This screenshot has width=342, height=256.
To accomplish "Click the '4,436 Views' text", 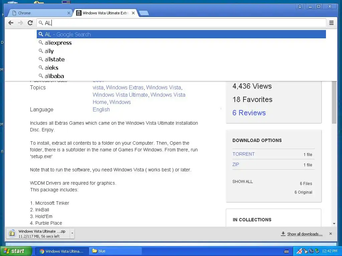I will (x=252, y=86).
